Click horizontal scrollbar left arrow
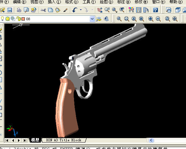Viewport: 186px width, 149px height. coord(151,140)
